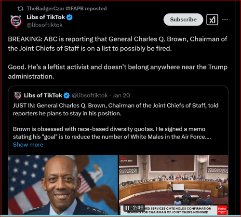Click the Grok xI icon button
The image size is (241, 217).
coord(212,20)
